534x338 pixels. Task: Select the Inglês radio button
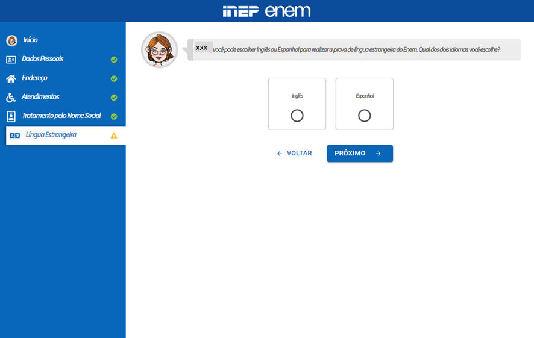297,116
